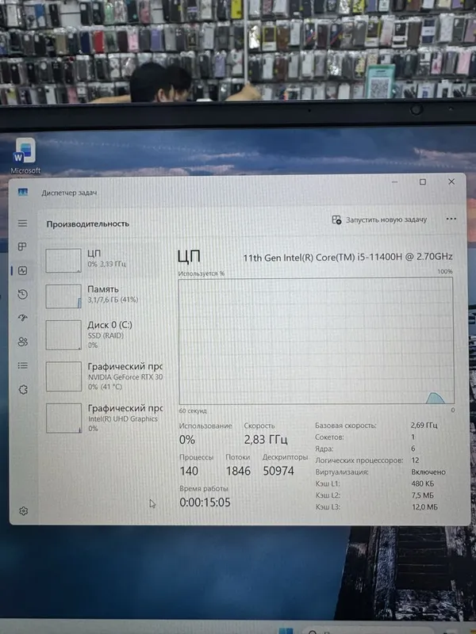Click the 'Логических процессоров:' label

(359, 460)
